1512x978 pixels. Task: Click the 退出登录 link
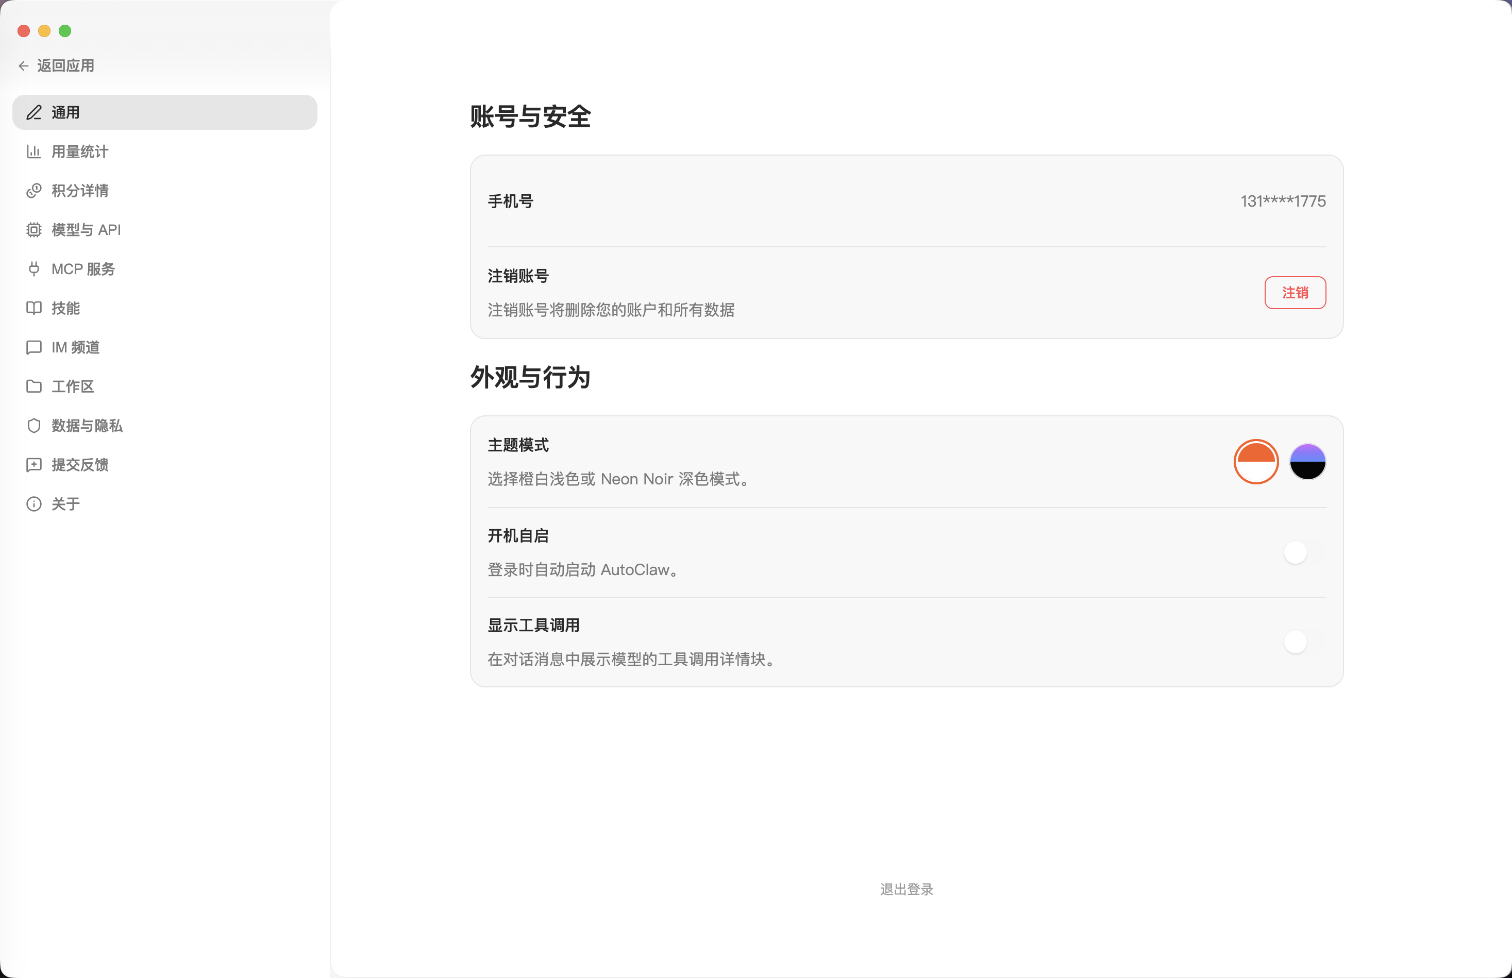906,889
